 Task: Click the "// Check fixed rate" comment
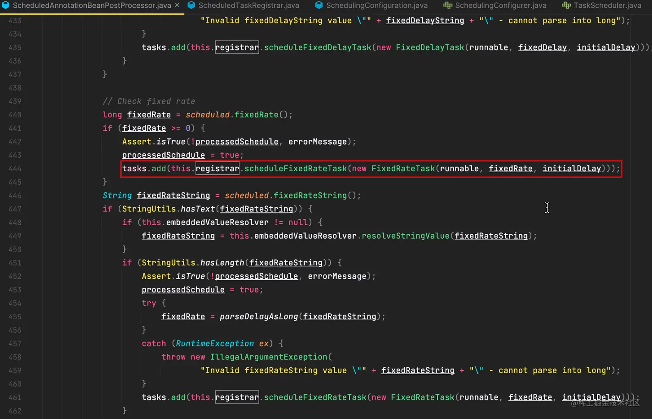[149, 101]
